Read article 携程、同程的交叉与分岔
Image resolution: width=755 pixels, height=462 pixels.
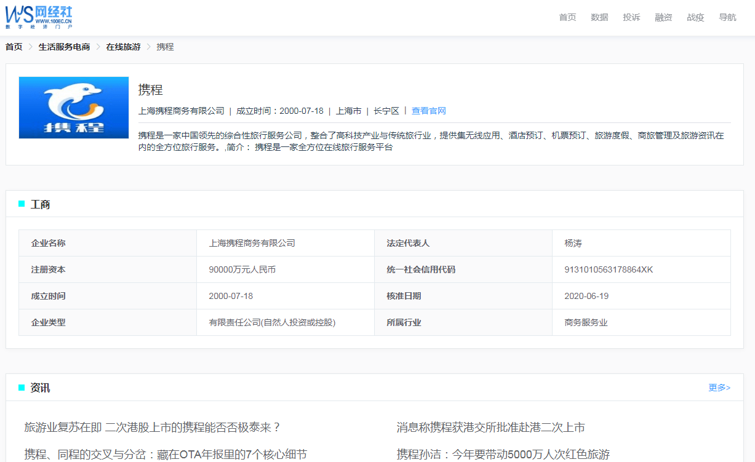pyautogui.click(x=165, y=454)
